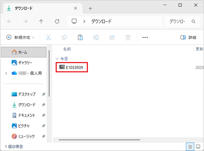The image size is (204, 151).
Task: Click the pin icon next to ミュージック
Action: point(43,136)
